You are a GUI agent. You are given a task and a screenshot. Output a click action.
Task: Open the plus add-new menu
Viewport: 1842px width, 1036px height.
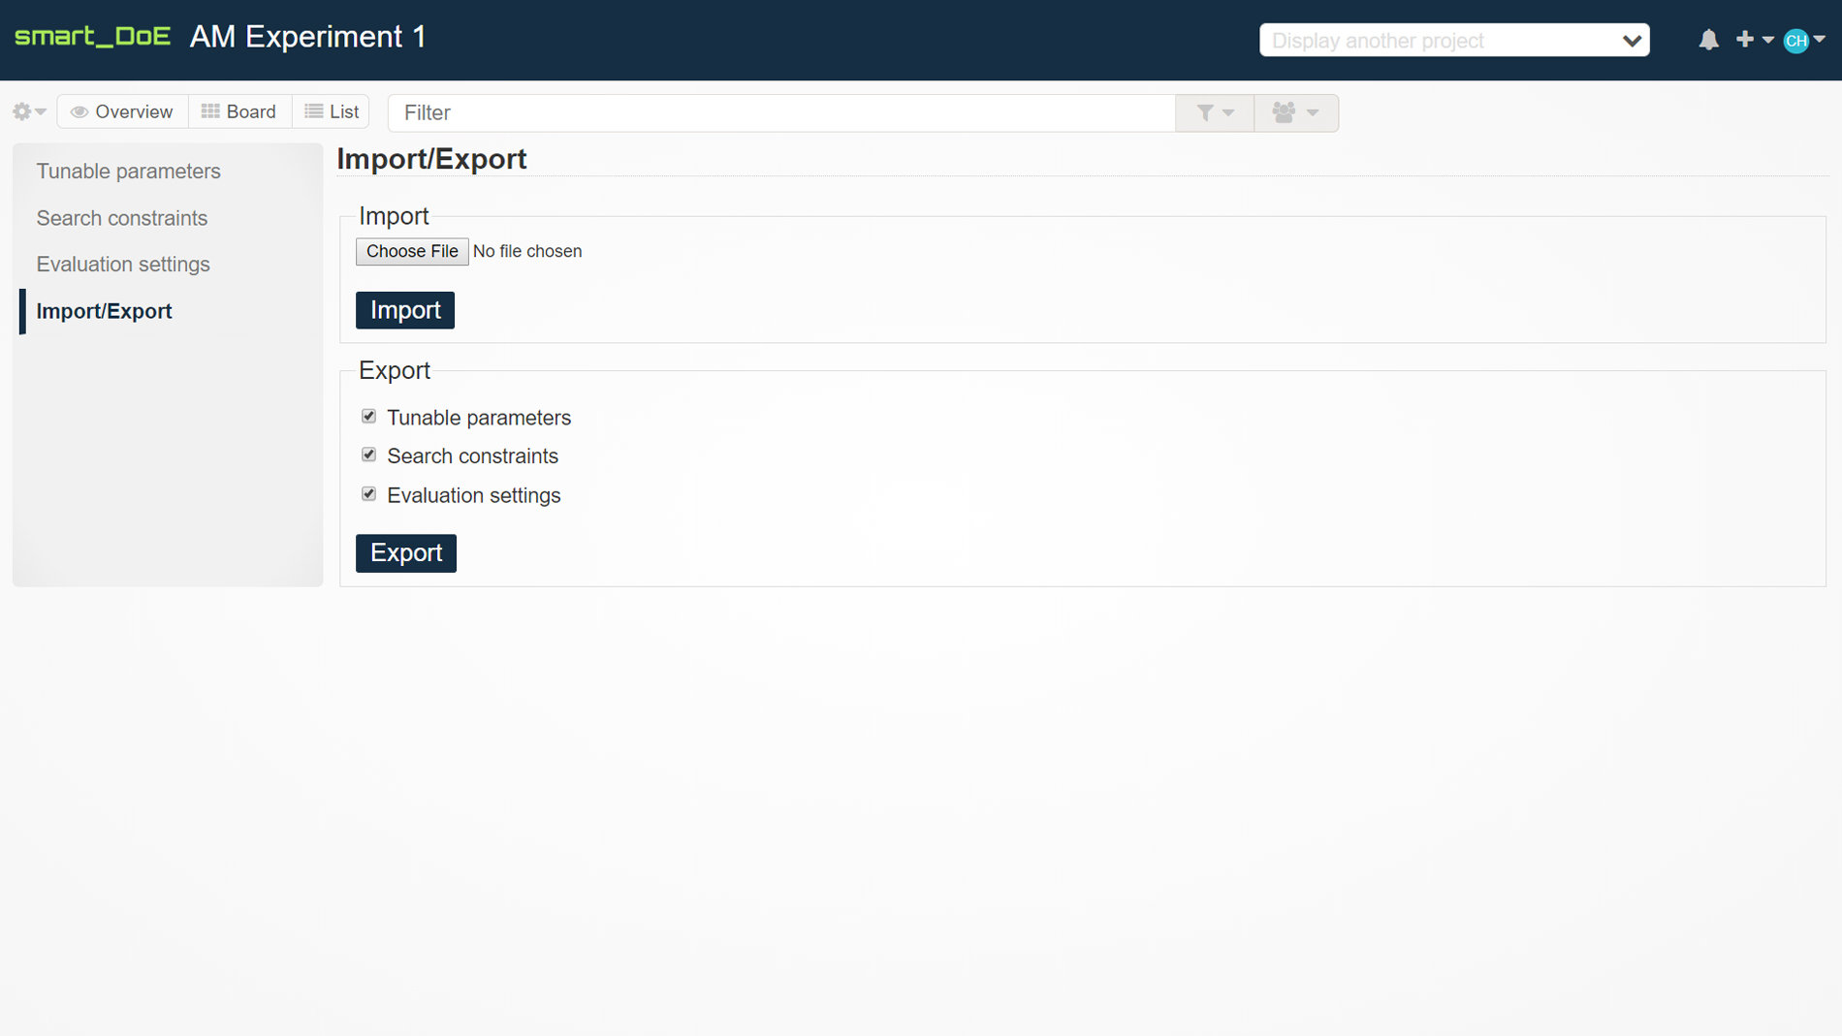[1754, 40]
